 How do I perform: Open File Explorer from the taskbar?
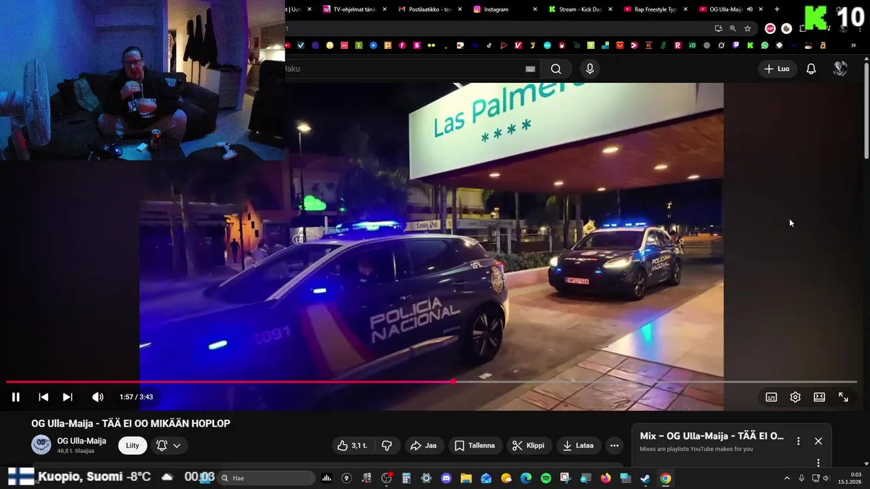(x=466, y=478)
